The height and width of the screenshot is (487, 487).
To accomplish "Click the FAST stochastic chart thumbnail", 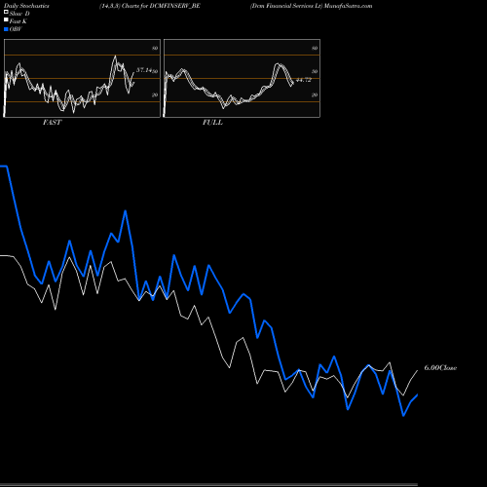I will coord(82,78).
